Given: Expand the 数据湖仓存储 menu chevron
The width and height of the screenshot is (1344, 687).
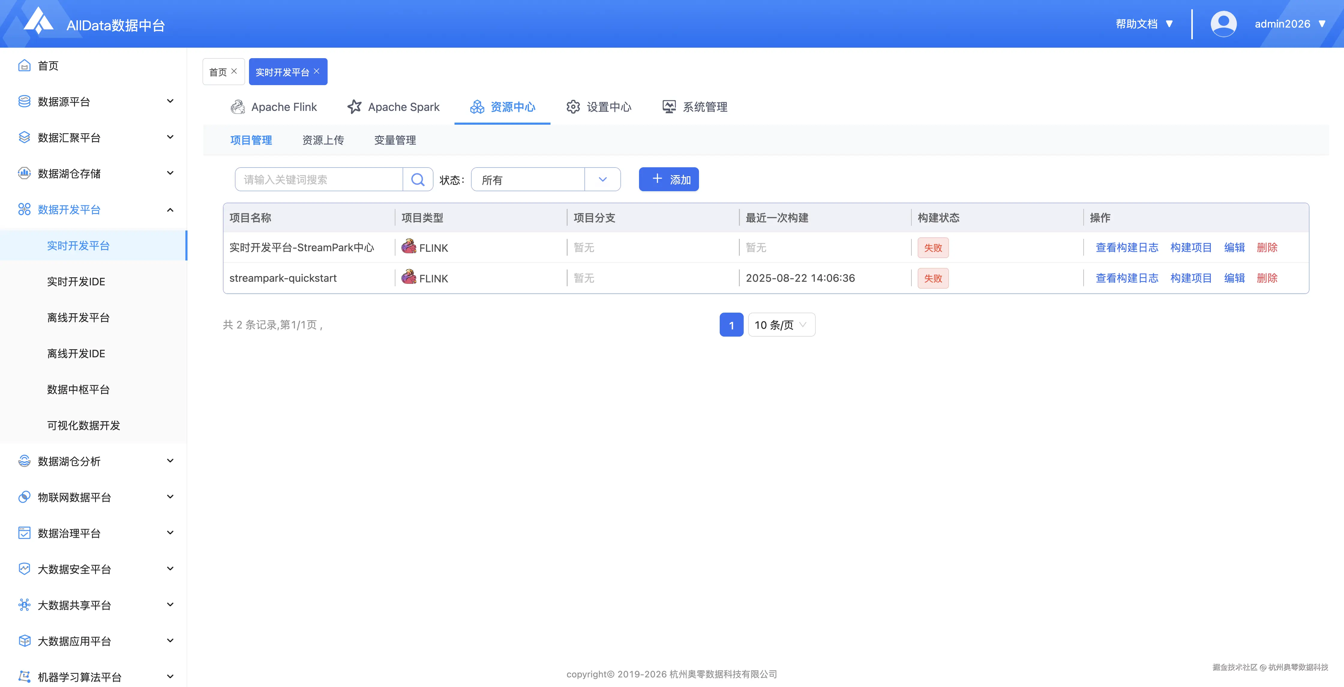Looking at the screenshot, I should point(170,173).
